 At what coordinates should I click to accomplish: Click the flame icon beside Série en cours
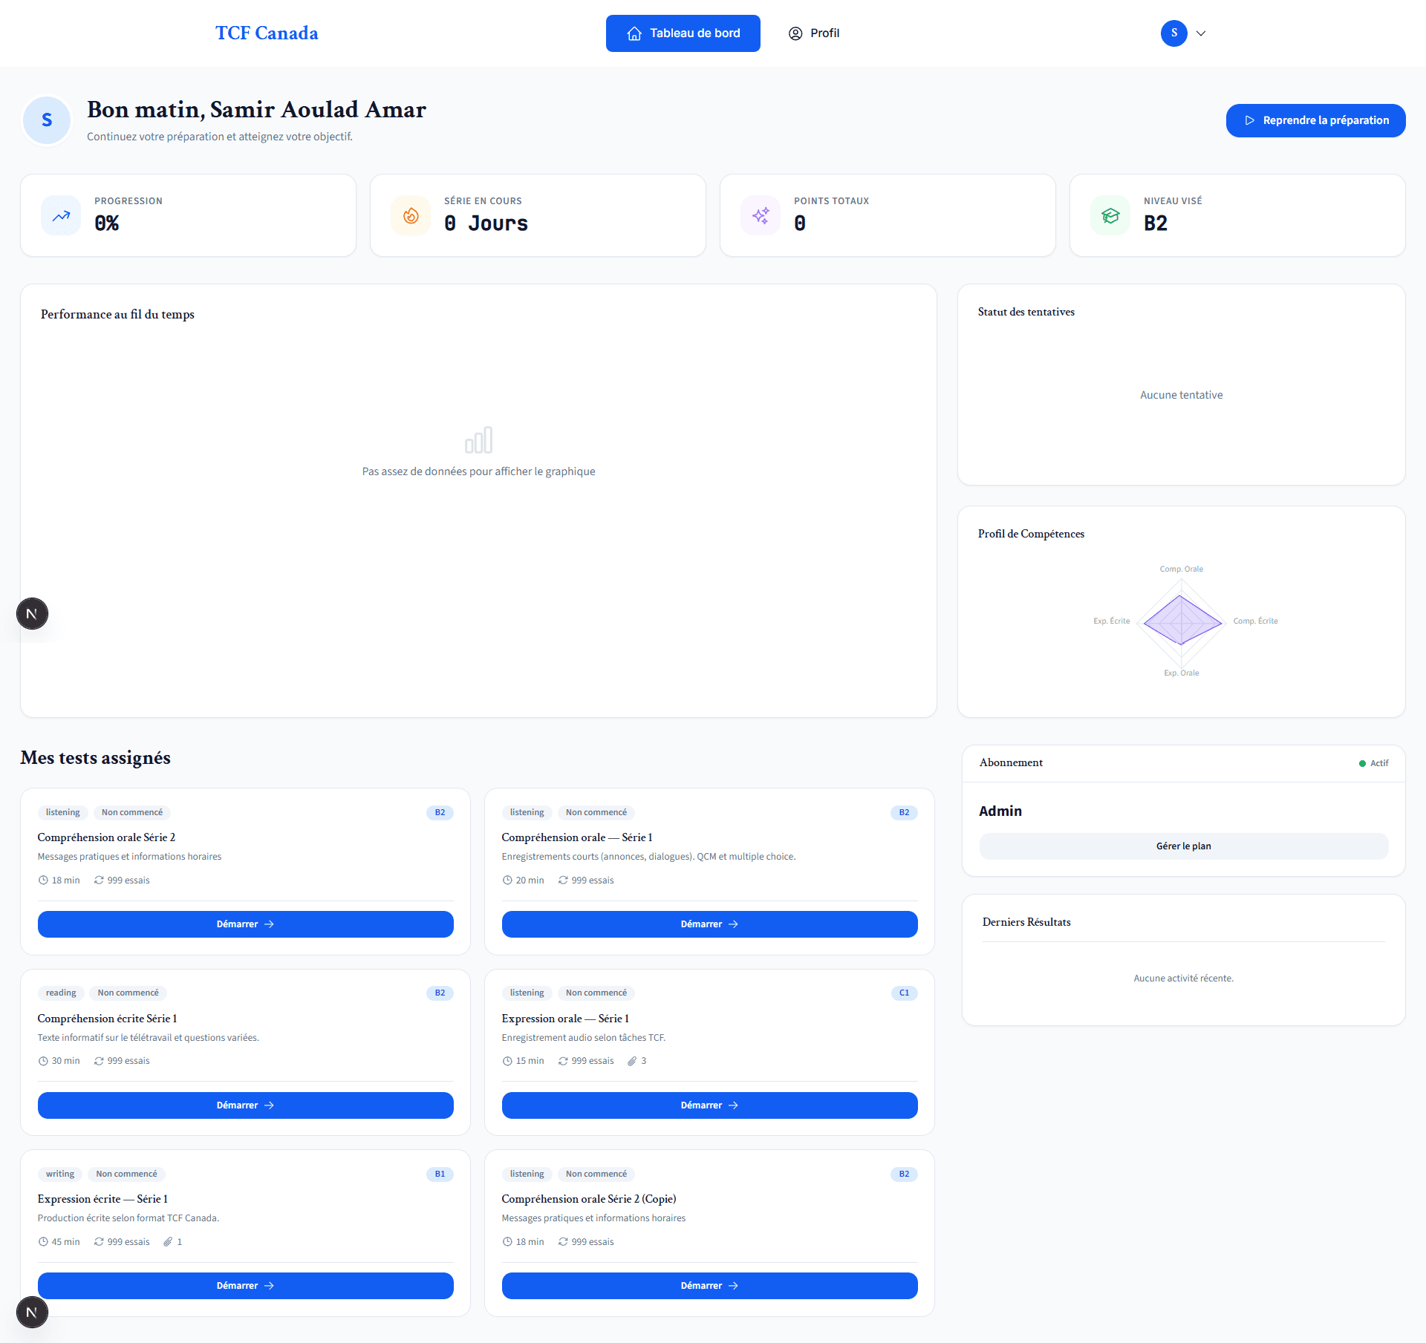coord(411,216)
